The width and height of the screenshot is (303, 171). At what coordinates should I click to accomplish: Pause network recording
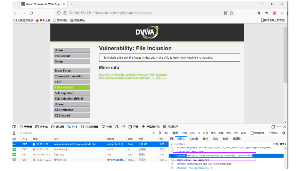click(x=154, y=133)
